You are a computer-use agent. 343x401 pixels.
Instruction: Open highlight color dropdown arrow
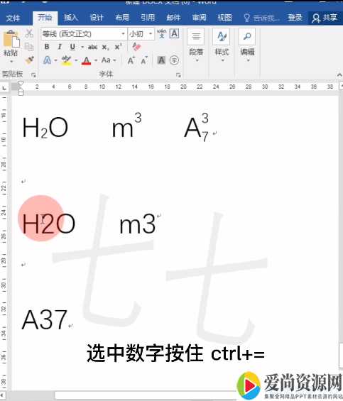click(x=76, y=60)
